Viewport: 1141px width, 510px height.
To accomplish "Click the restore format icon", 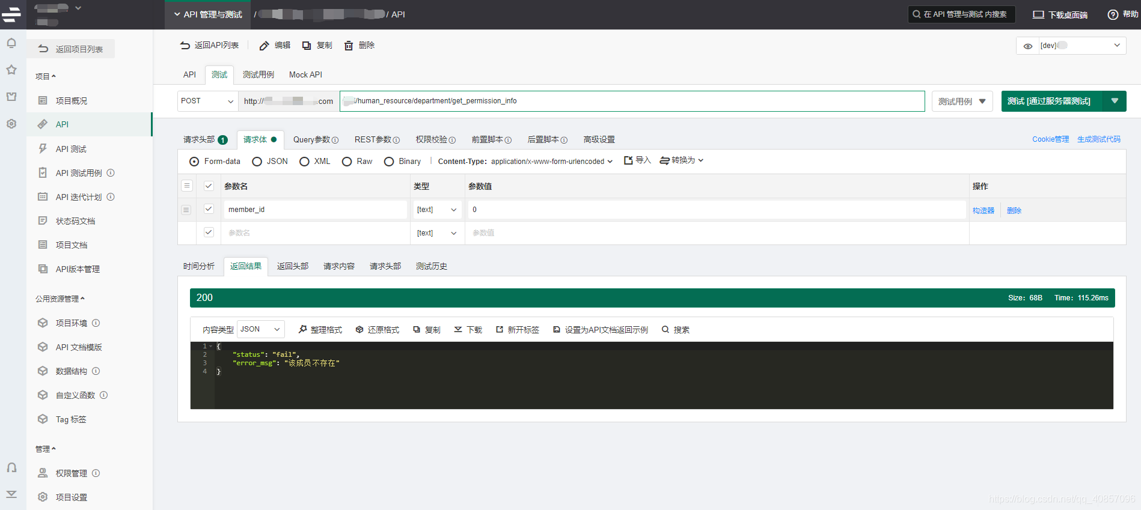I will pos(359,329).
